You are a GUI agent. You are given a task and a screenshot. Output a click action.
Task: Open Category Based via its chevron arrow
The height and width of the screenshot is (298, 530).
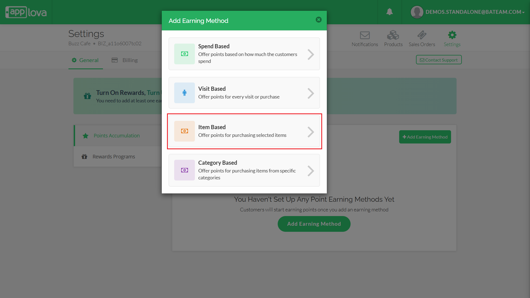[311, 171]
